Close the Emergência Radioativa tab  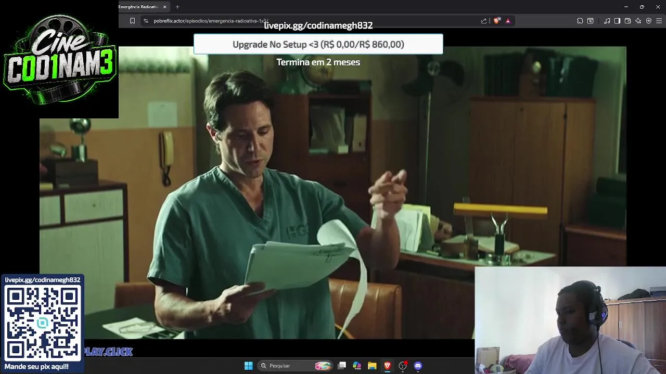(x=164, y=7)
